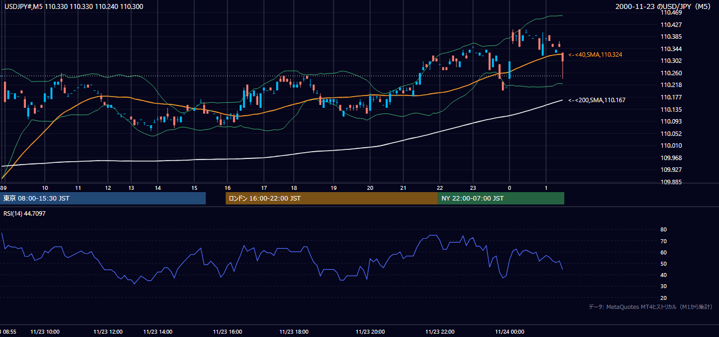Image resolution: width=719 pixels, height=337 pixels.
Task: Click the 11/23 22:00 time axis label
Action: click(440, 331)
